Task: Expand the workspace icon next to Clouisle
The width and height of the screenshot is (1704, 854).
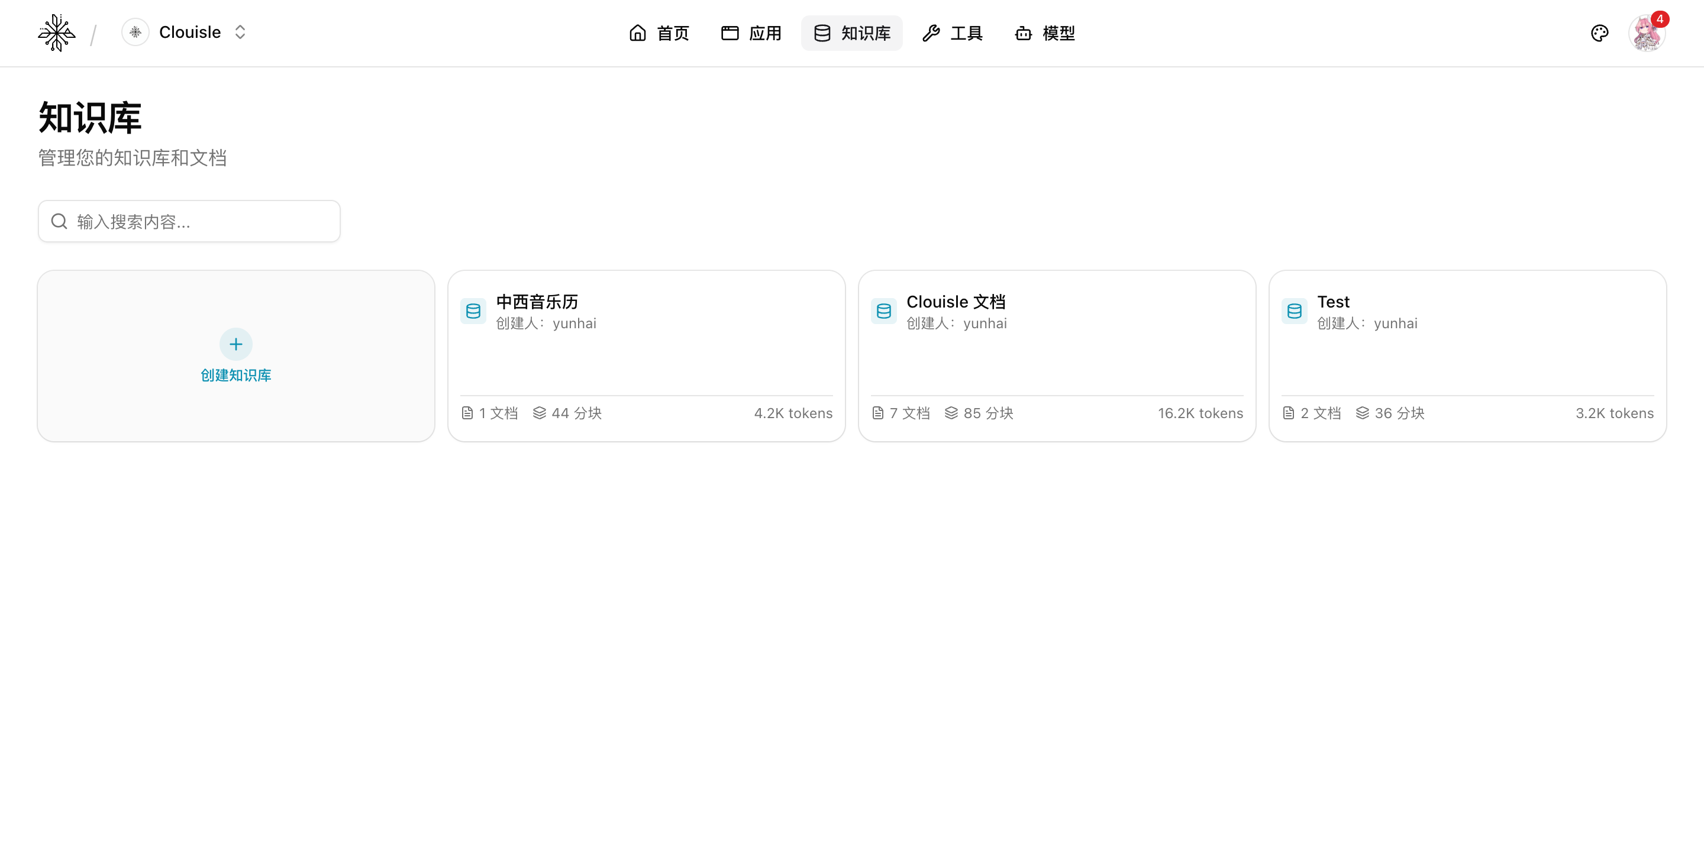Action: pyautogui.click(x=135, y=32)
